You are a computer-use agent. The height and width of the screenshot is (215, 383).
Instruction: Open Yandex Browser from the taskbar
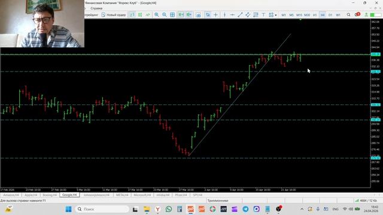click(158, 209)
